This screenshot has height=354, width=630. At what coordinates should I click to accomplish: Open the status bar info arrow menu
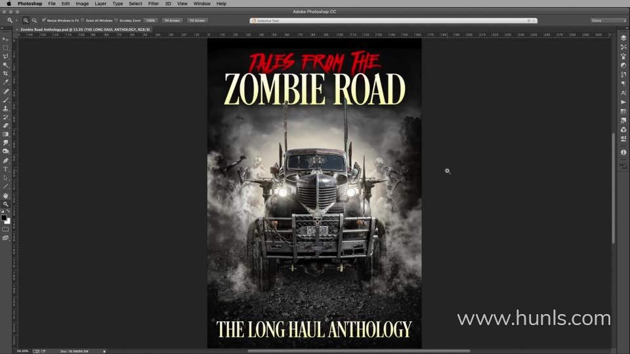104,351
